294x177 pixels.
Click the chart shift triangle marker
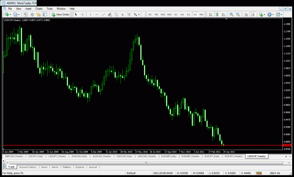click(226, 19)
